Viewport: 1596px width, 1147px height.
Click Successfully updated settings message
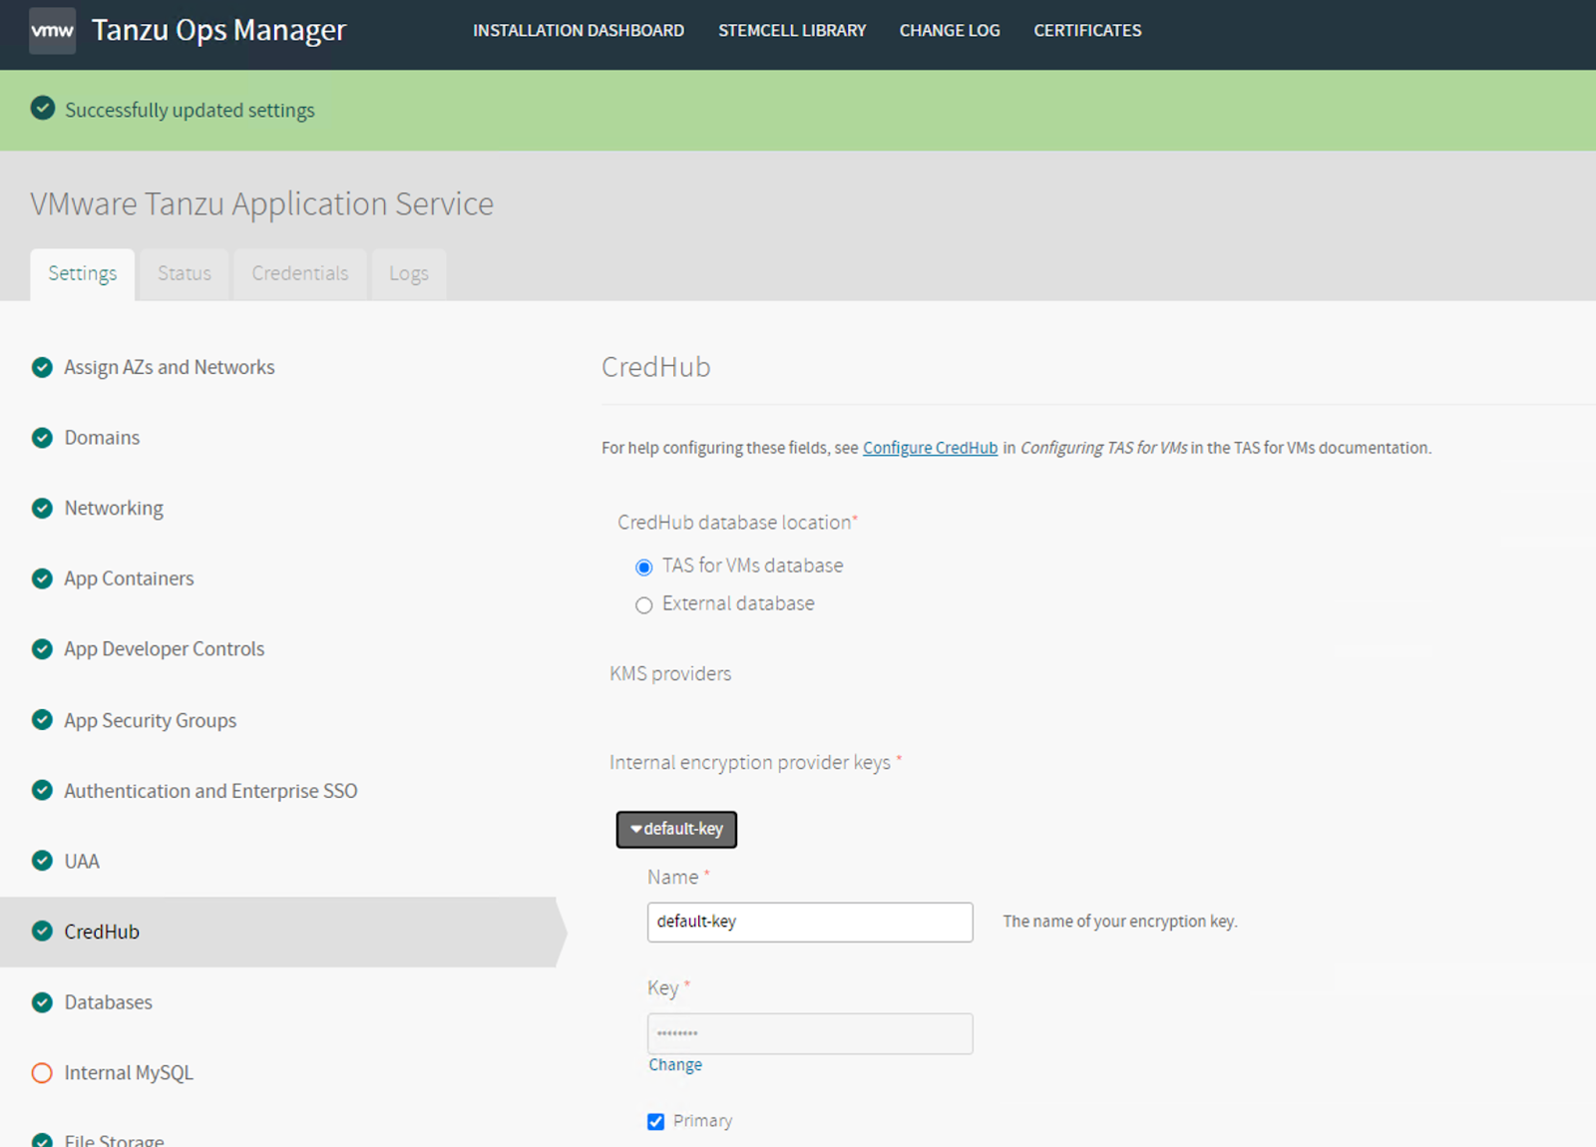point(190,110)
